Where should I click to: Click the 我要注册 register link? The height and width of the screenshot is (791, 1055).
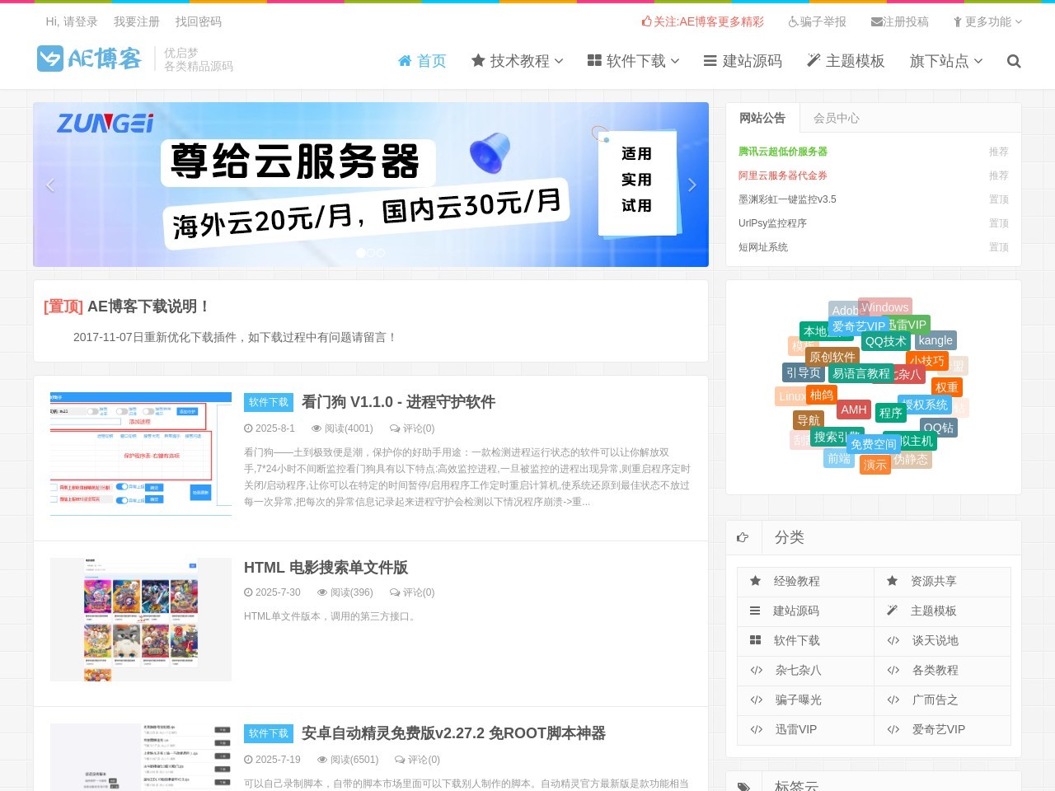[137, 21]
